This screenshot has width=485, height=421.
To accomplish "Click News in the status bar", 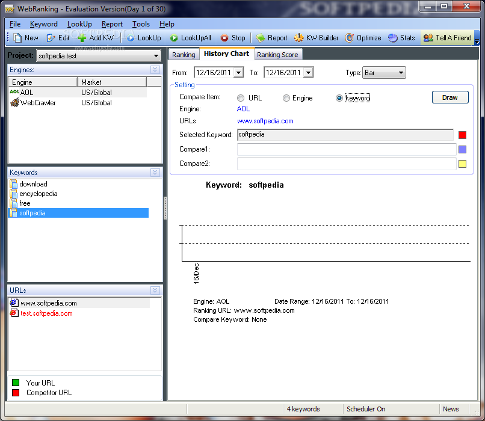I will [451, 409].
